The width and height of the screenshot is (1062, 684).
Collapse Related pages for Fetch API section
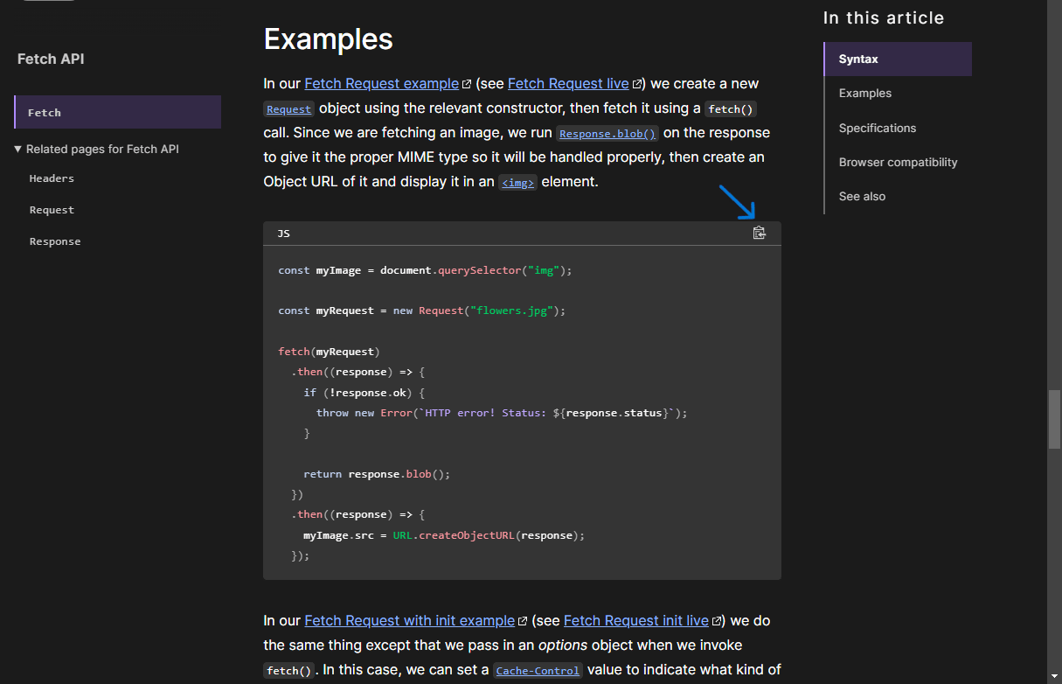point(97,150)
